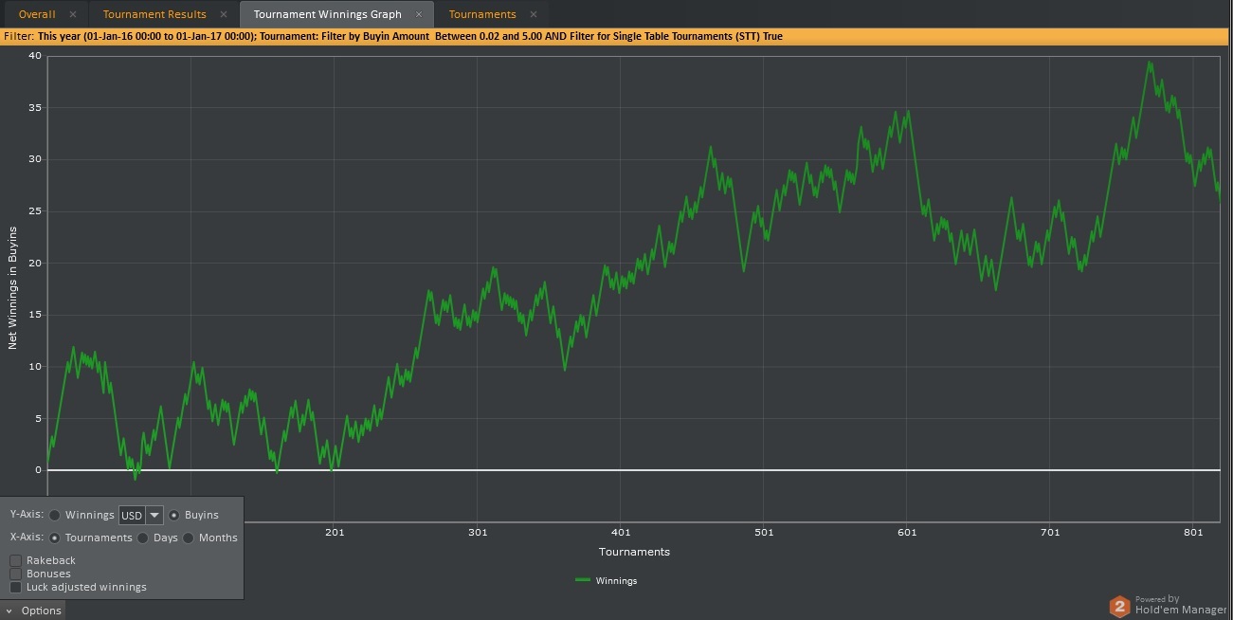The image size is (1233, 620).
Task: Click the 301 x-axis tick label
Action: [478, 533]
